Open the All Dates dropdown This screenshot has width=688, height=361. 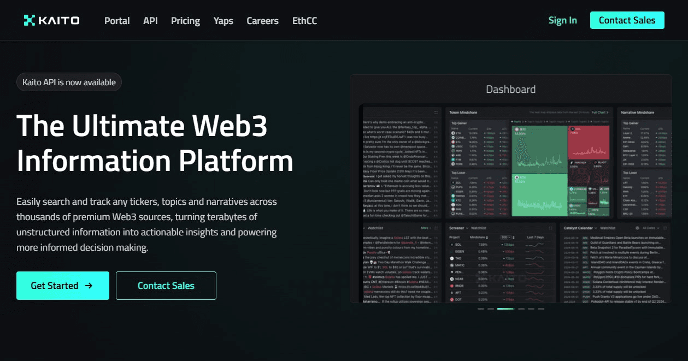650,228
